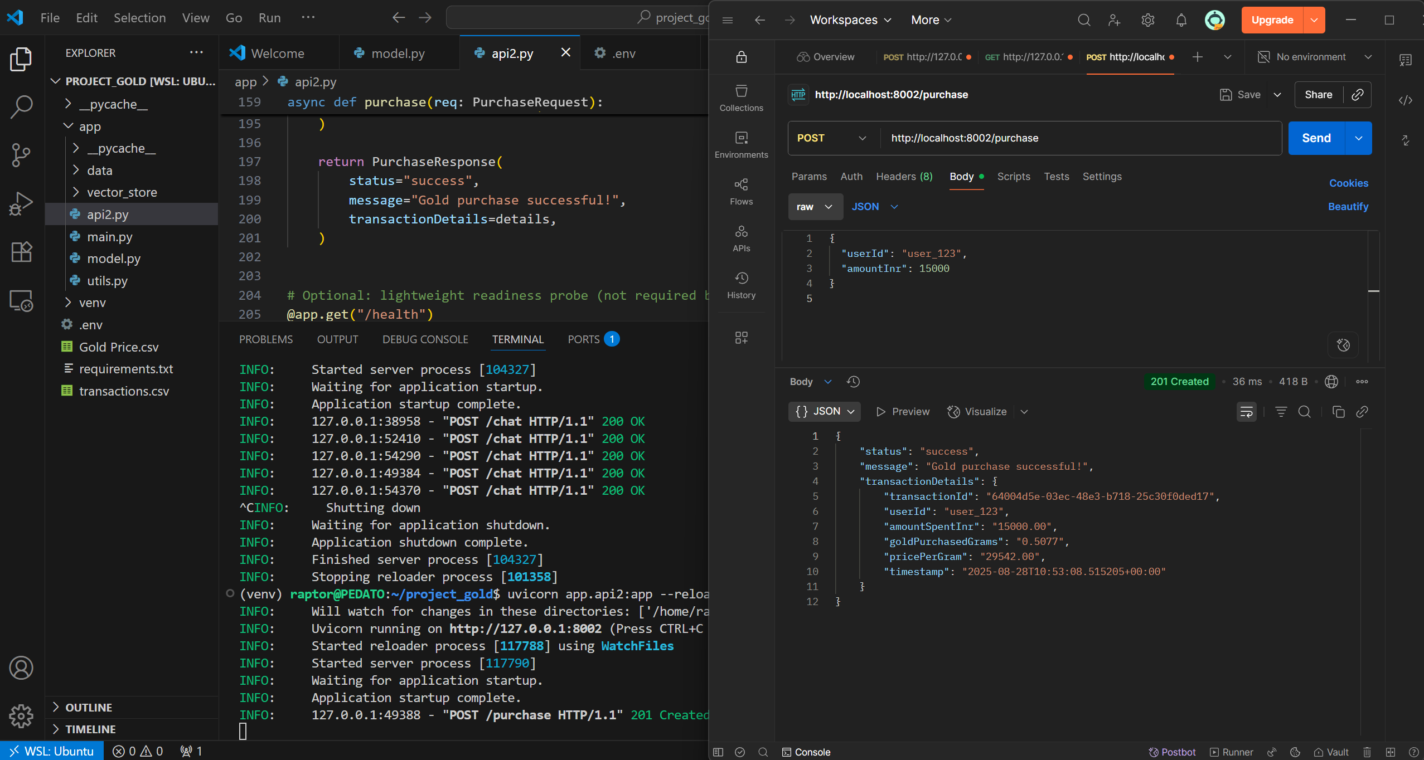This screenshot has height=760, width=1424.
Task: Switch to PROBLEMS panel tab
Action: (x=265, y=339)
